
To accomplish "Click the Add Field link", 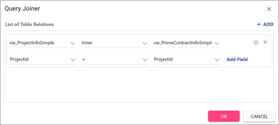I will pyautogui.click(x=237, y=59).
